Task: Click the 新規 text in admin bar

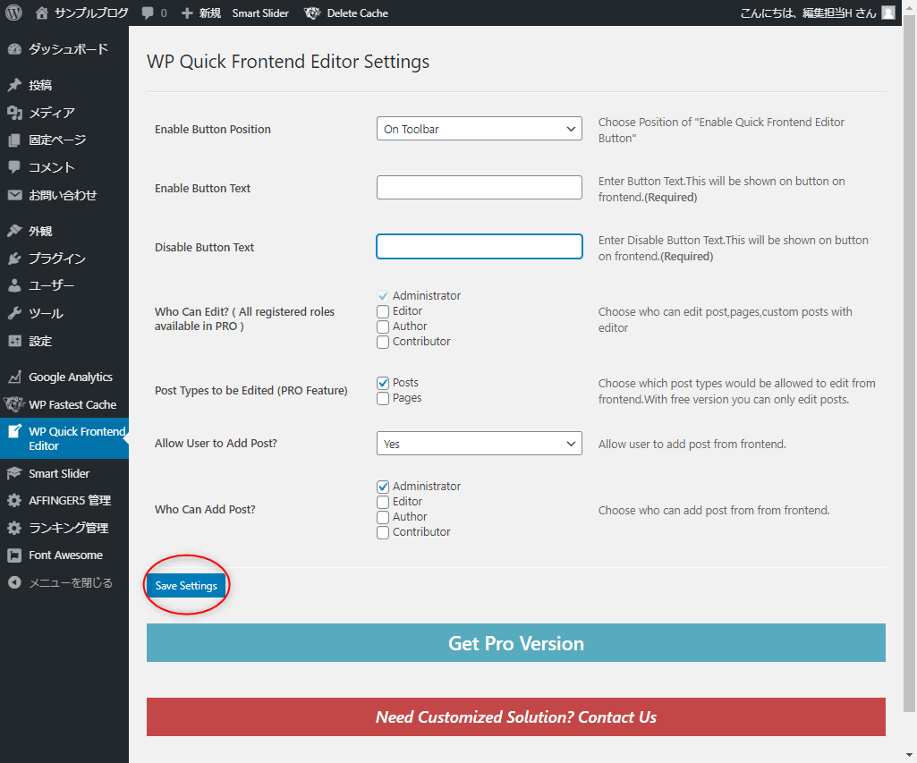Action: pos(209,13)
